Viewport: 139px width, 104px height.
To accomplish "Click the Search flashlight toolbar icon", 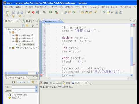I will click(95, 12).
